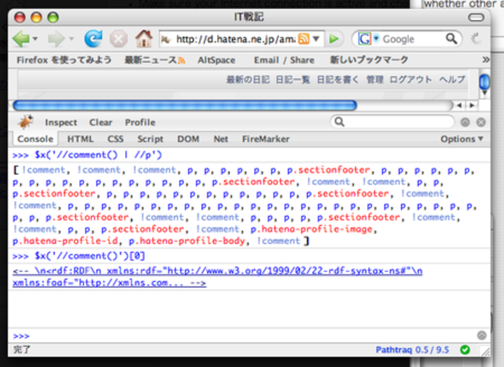The image size is (504, 367).
Task: Open the search engine selector dropdown
Action: [376, 38]
